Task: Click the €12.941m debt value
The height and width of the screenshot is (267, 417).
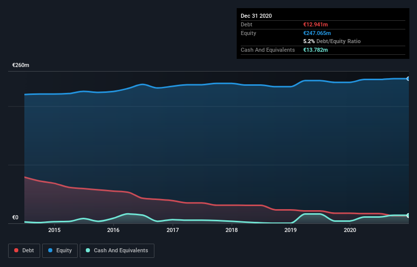Action: coord(316,24)
